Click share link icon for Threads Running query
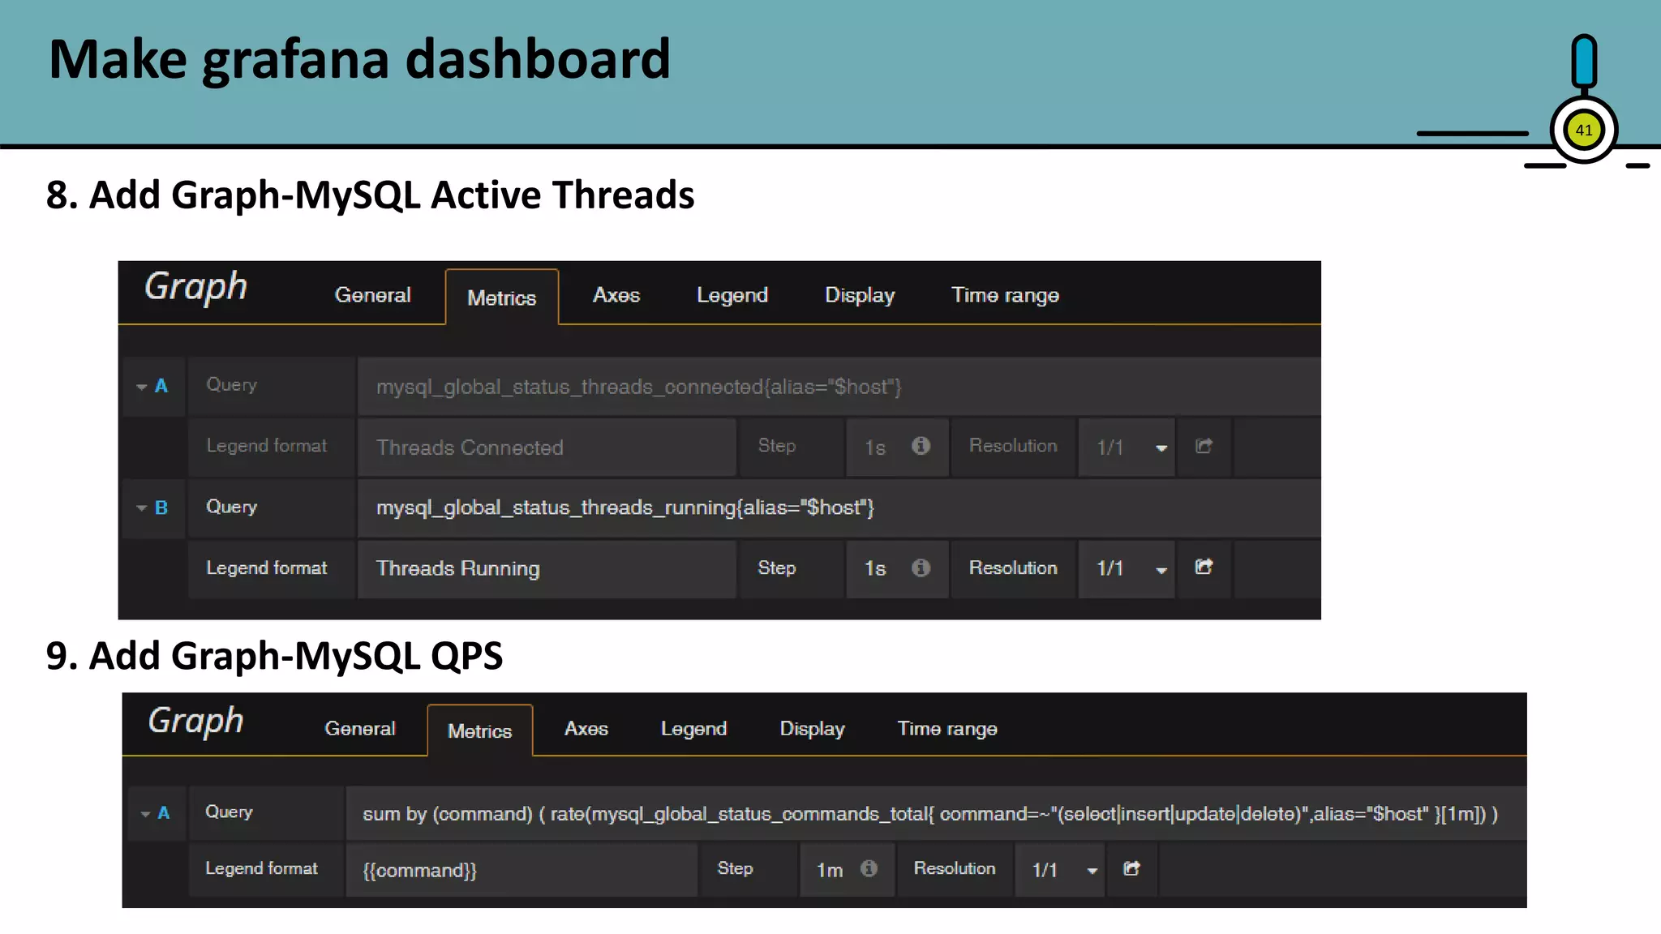Viewport: 1661px width, 934px height. point(1204,568)
